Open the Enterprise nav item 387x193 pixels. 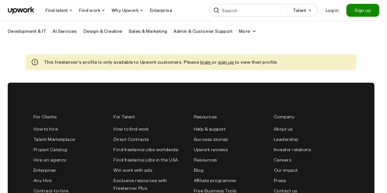(161, 10)
